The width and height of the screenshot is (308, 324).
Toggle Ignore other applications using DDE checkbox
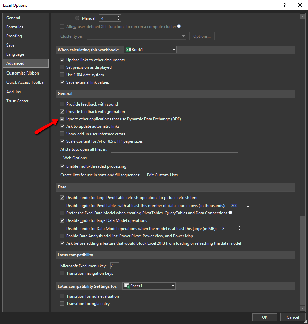[x=62, y=119]
